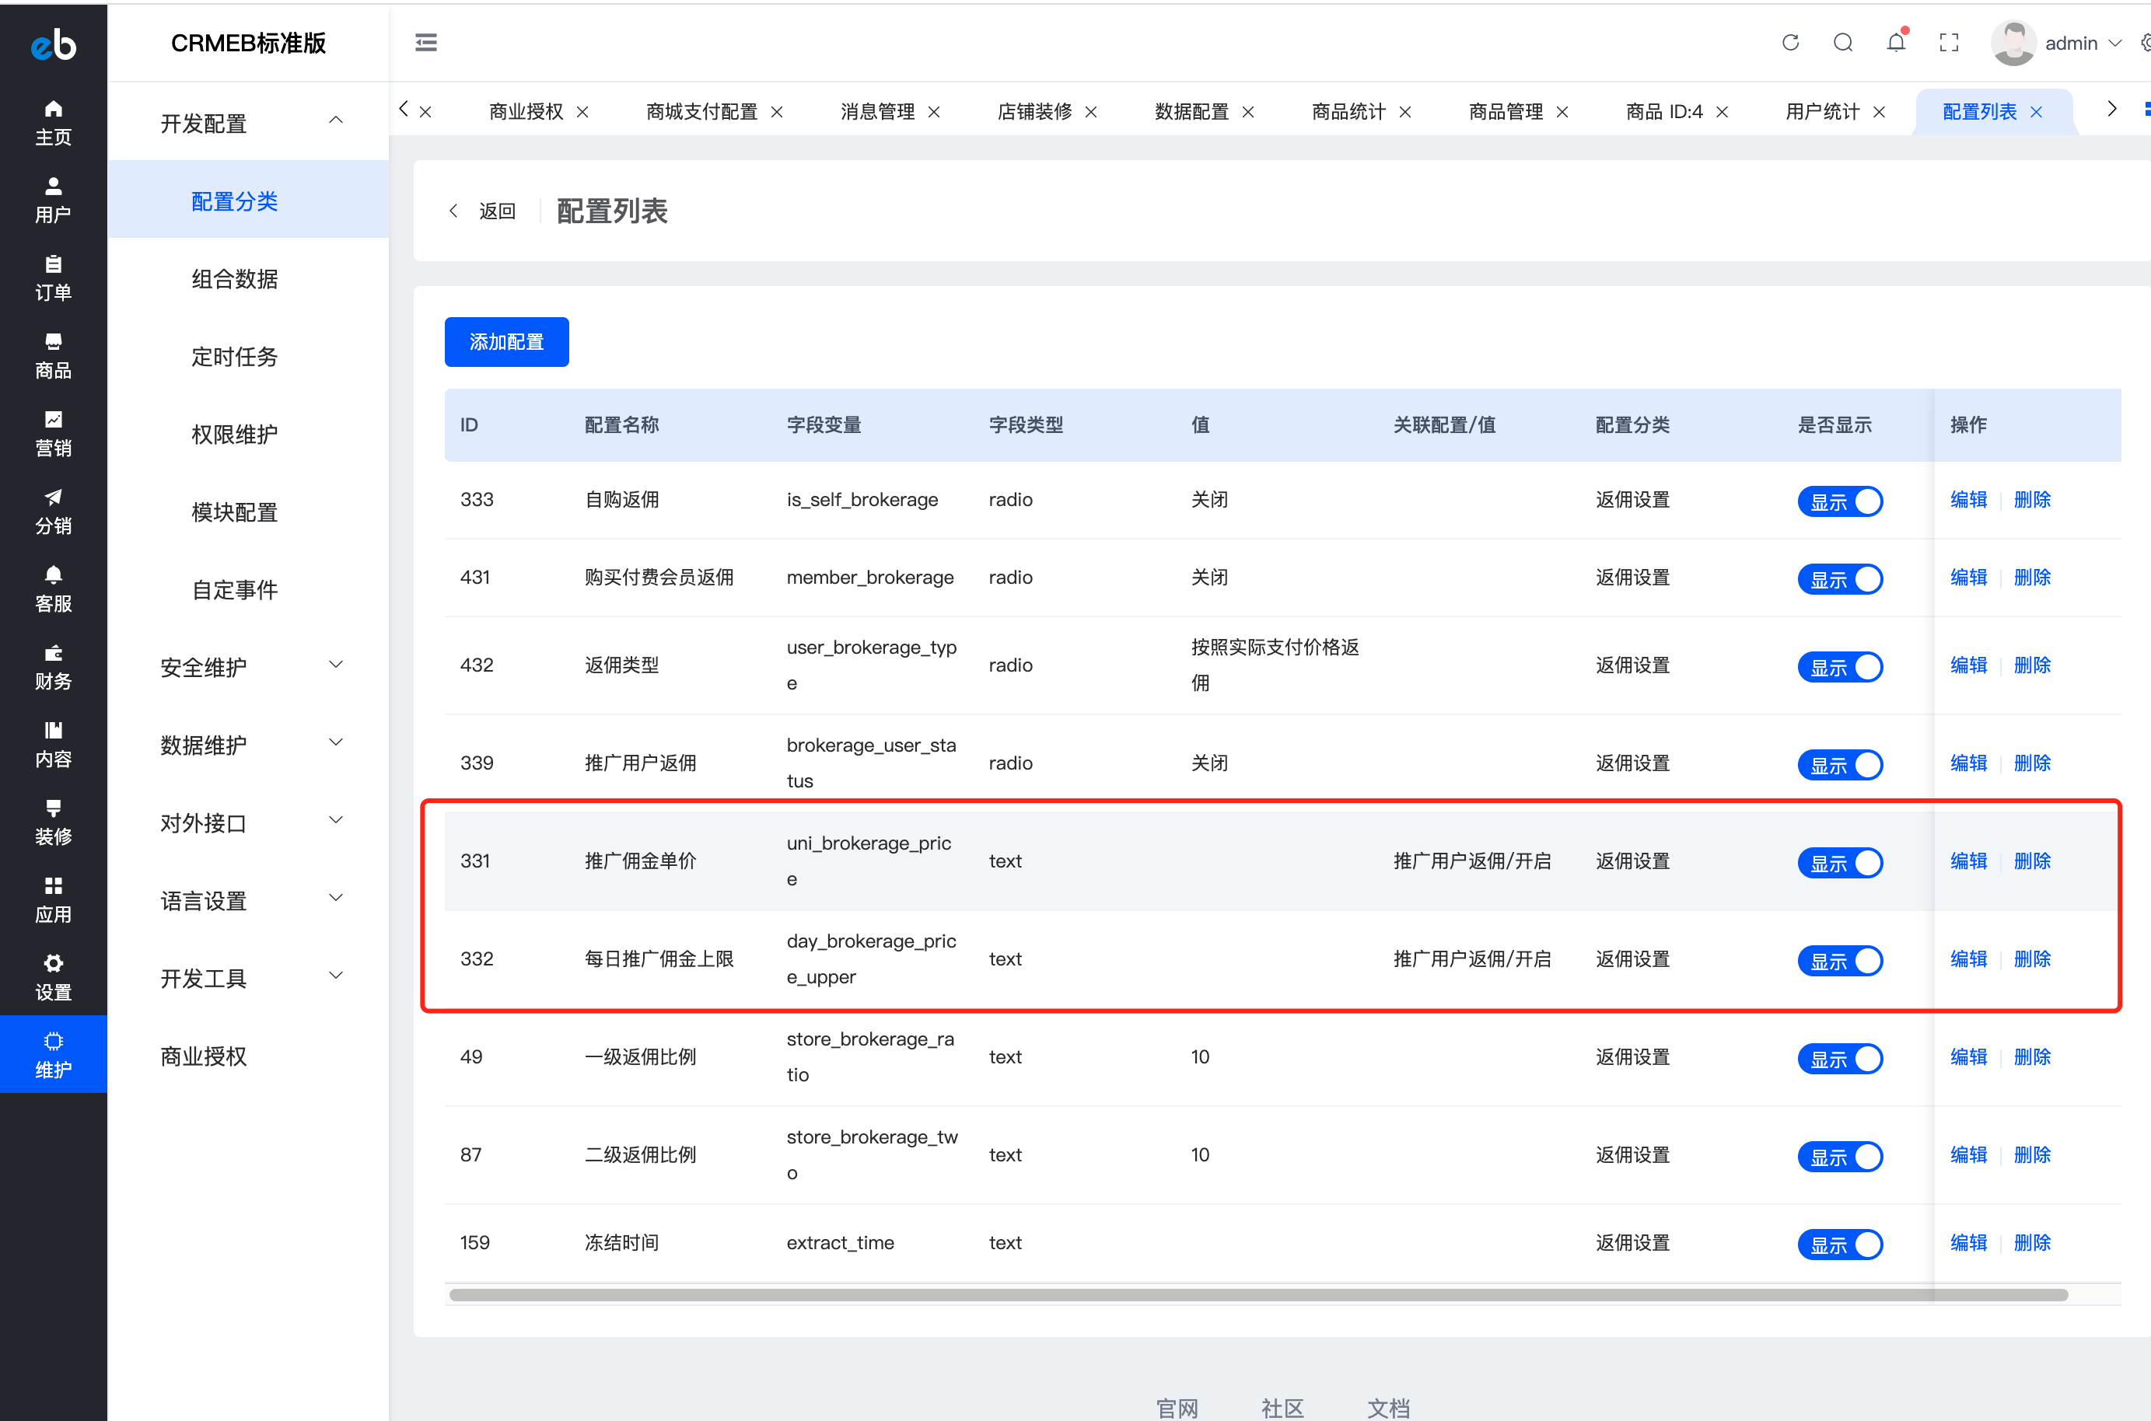Click the admin avatar picture

2013,43
